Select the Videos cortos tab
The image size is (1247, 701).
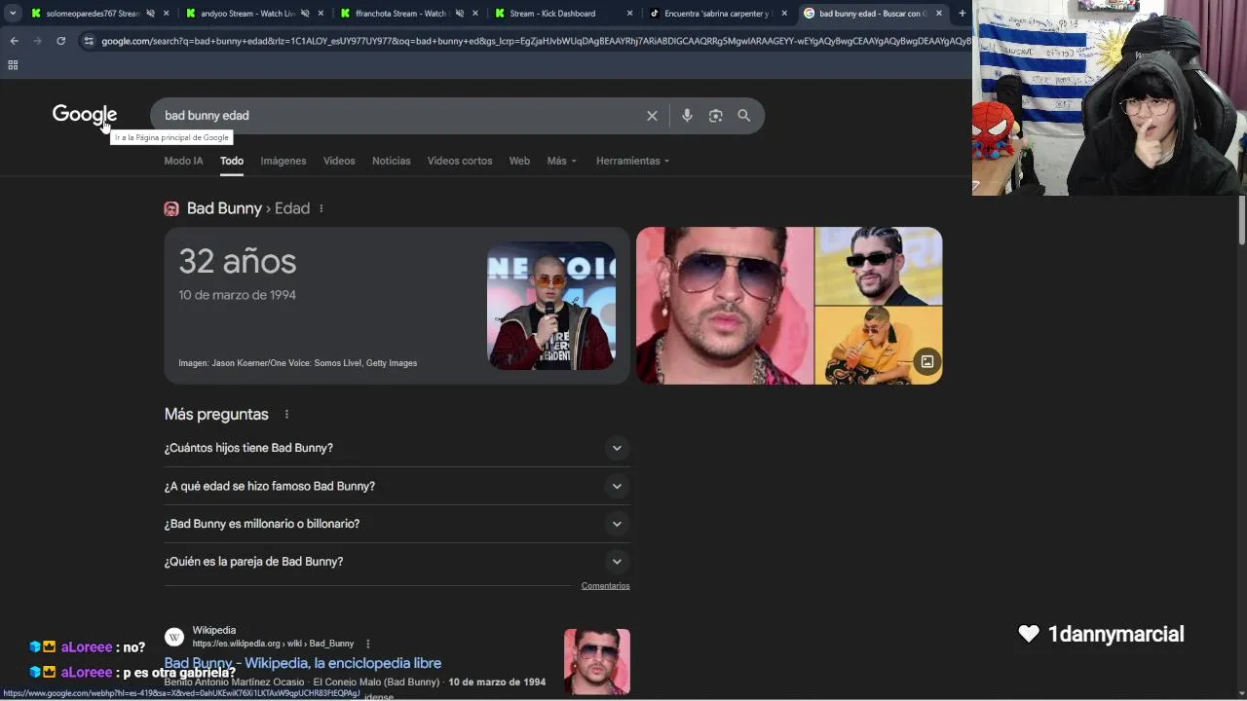pyautogui.click(x=460, y=161)
